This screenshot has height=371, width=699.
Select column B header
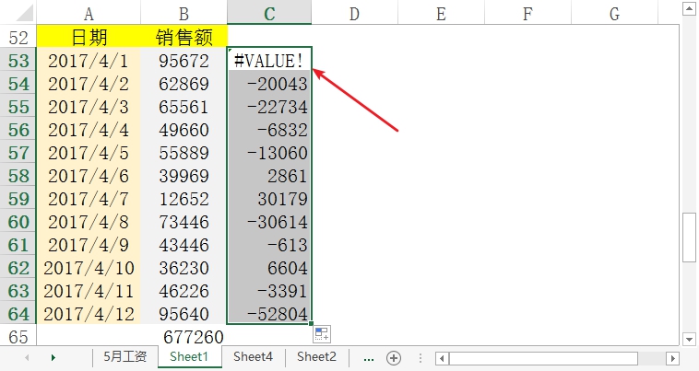(184, 13)
